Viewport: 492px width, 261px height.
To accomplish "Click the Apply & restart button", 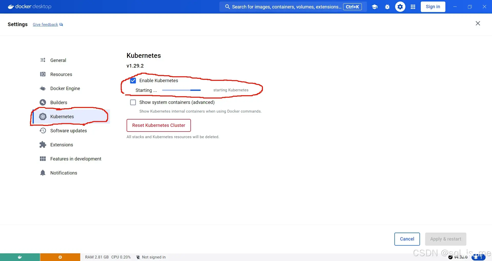I will pyautogui.click(x=446, y=239).
